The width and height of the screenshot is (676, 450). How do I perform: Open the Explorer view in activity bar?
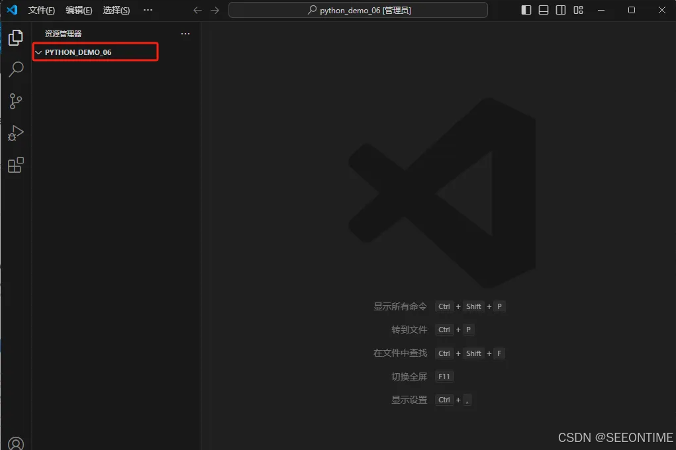[x=15, y=38]
